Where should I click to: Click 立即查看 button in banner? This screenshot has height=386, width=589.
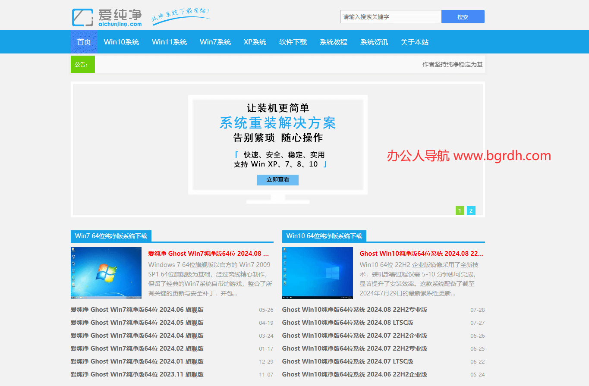(278, 180)
